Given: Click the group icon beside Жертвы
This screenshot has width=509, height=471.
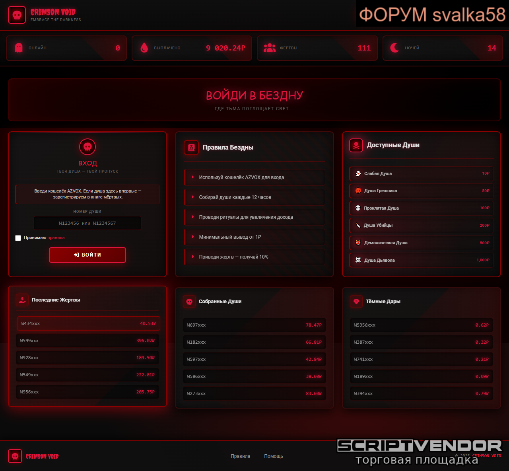Looking at the screenshot, I should click(270, 48).
